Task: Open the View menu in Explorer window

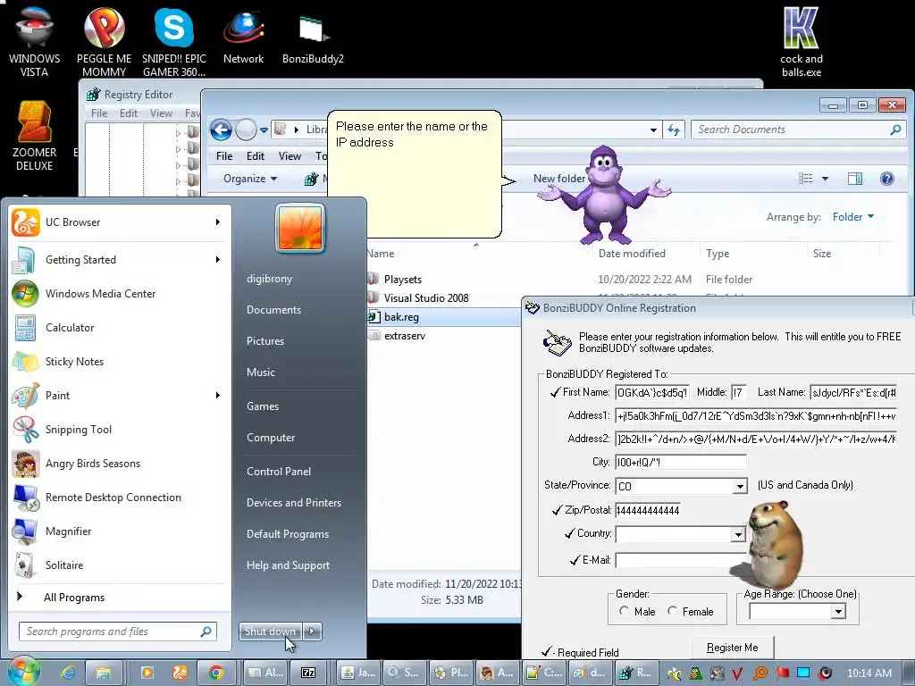Action: click(x=290, y=155)
